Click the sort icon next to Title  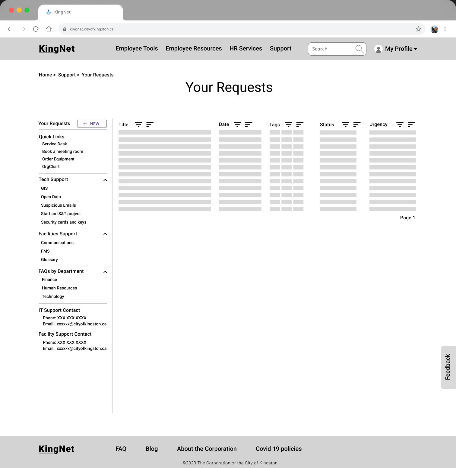150,124
